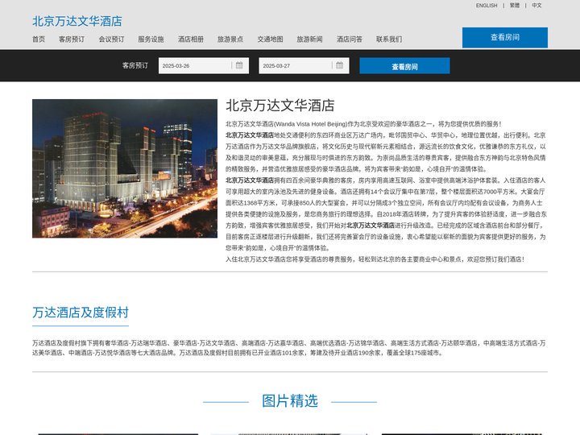Open 会议预订 menu item
The width and height of the screenshot is (580, 435).
tap(111, 39)
